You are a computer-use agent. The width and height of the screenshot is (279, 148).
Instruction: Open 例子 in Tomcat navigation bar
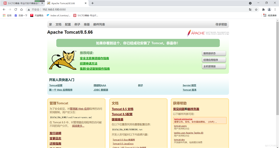click(77, 24)
